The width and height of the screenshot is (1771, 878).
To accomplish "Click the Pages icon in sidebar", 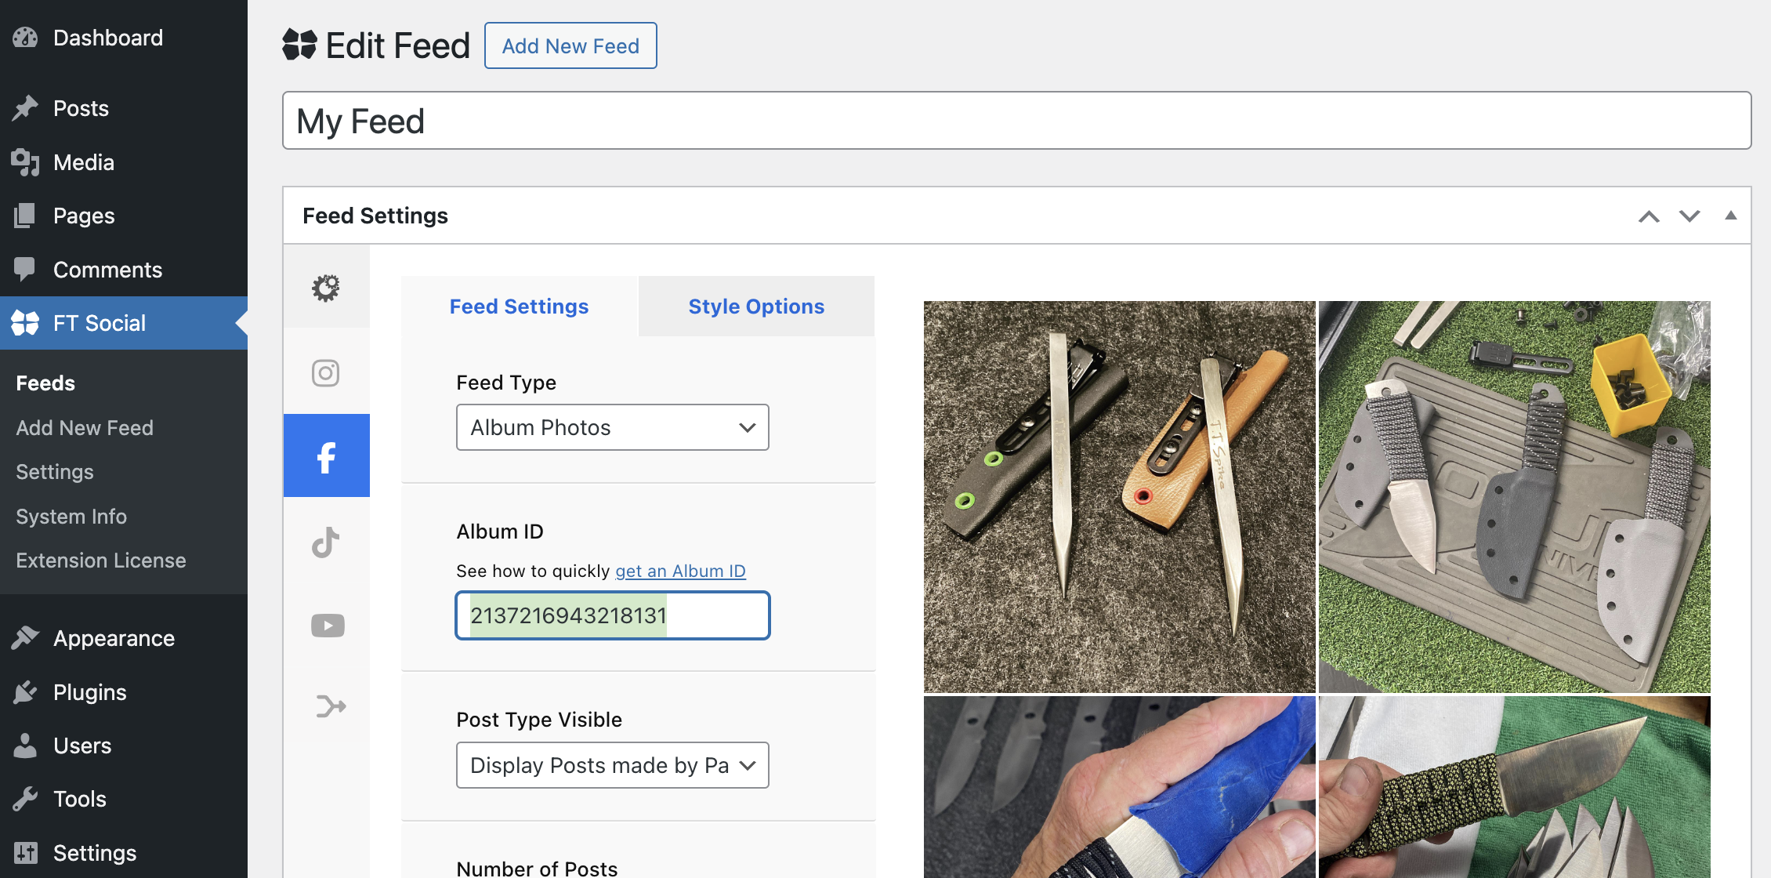I will point(25,216).
